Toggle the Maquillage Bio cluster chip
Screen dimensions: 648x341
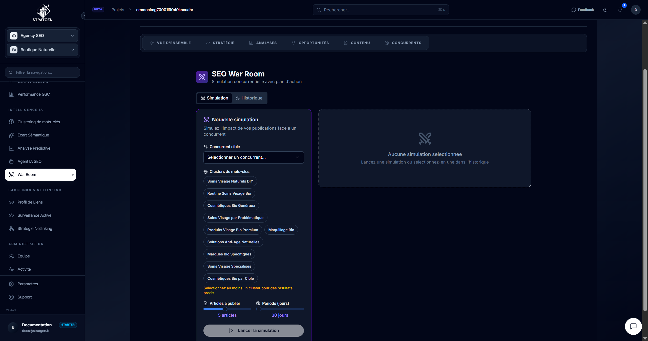pyautogui.click(x=281, y=230)
